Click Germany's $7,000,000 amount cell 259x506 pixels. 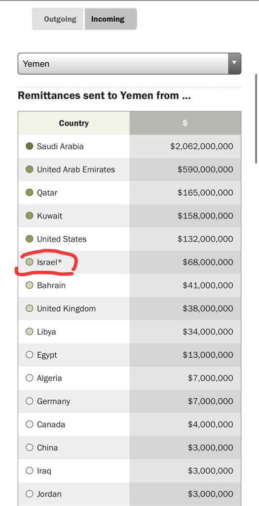tap(185, 401)
